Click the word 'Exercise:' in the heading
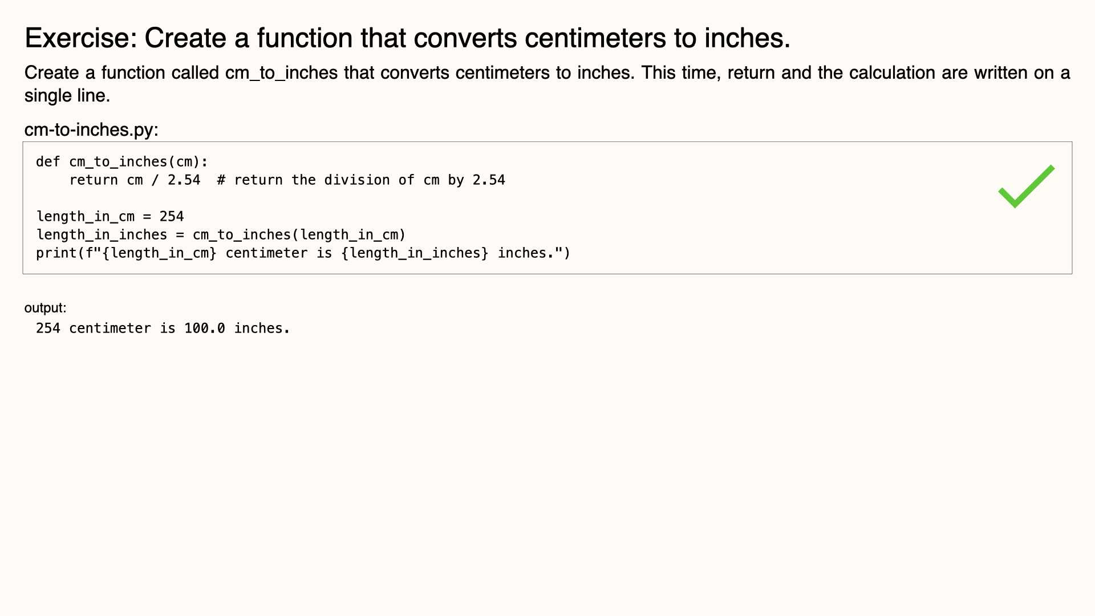 [81, 38]
